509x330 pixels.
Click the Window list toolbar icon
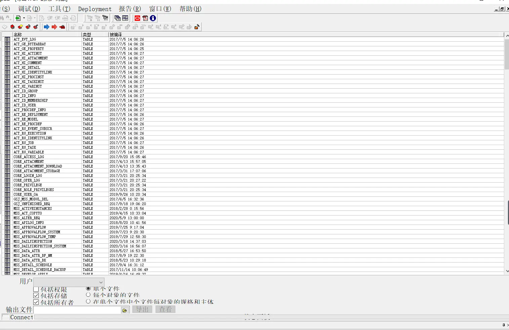(x=117, y=18)
